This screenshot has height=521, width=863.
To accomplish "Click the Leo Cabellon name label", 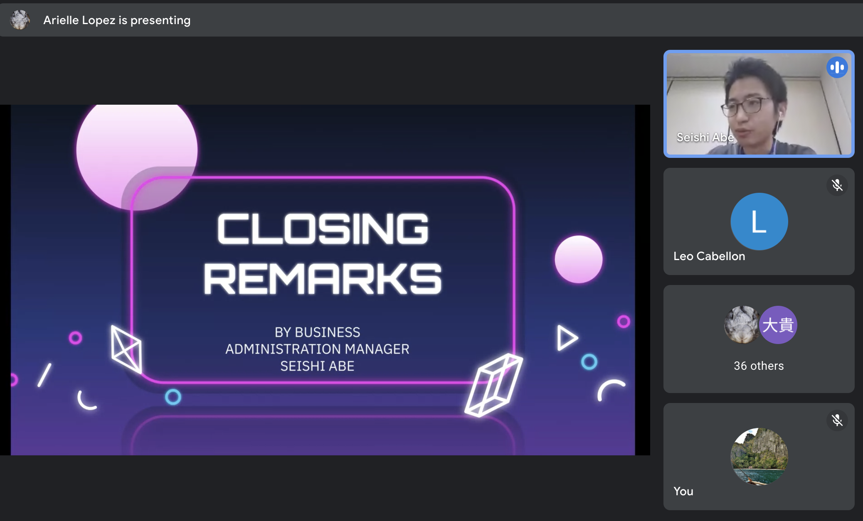I will (709, 256).
